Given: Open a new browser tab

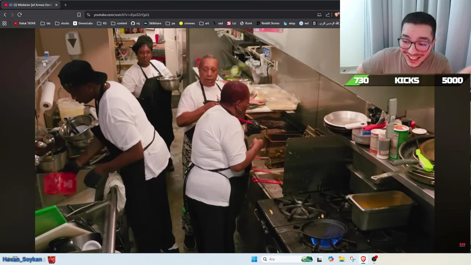Looking at the screenshot, I should coord(65,5).
